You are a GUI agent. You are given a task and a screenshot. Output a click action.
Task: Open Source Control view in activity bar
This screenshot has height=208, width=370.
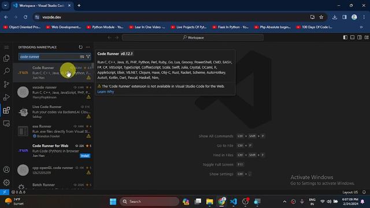pyautogui.click(x=6, y=84)
